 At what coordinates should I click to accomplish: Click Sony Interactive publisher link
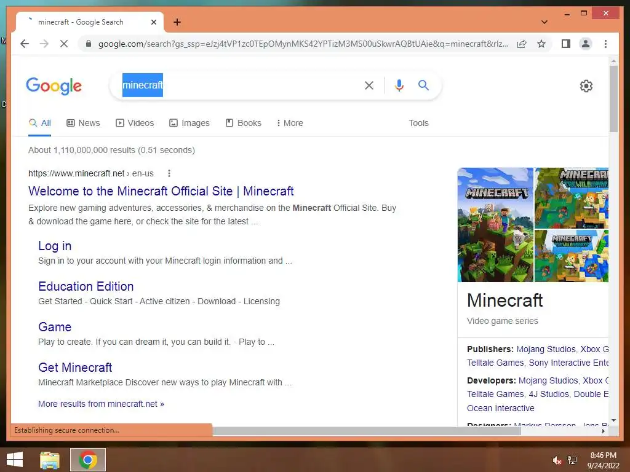click(x=568, y=363)
